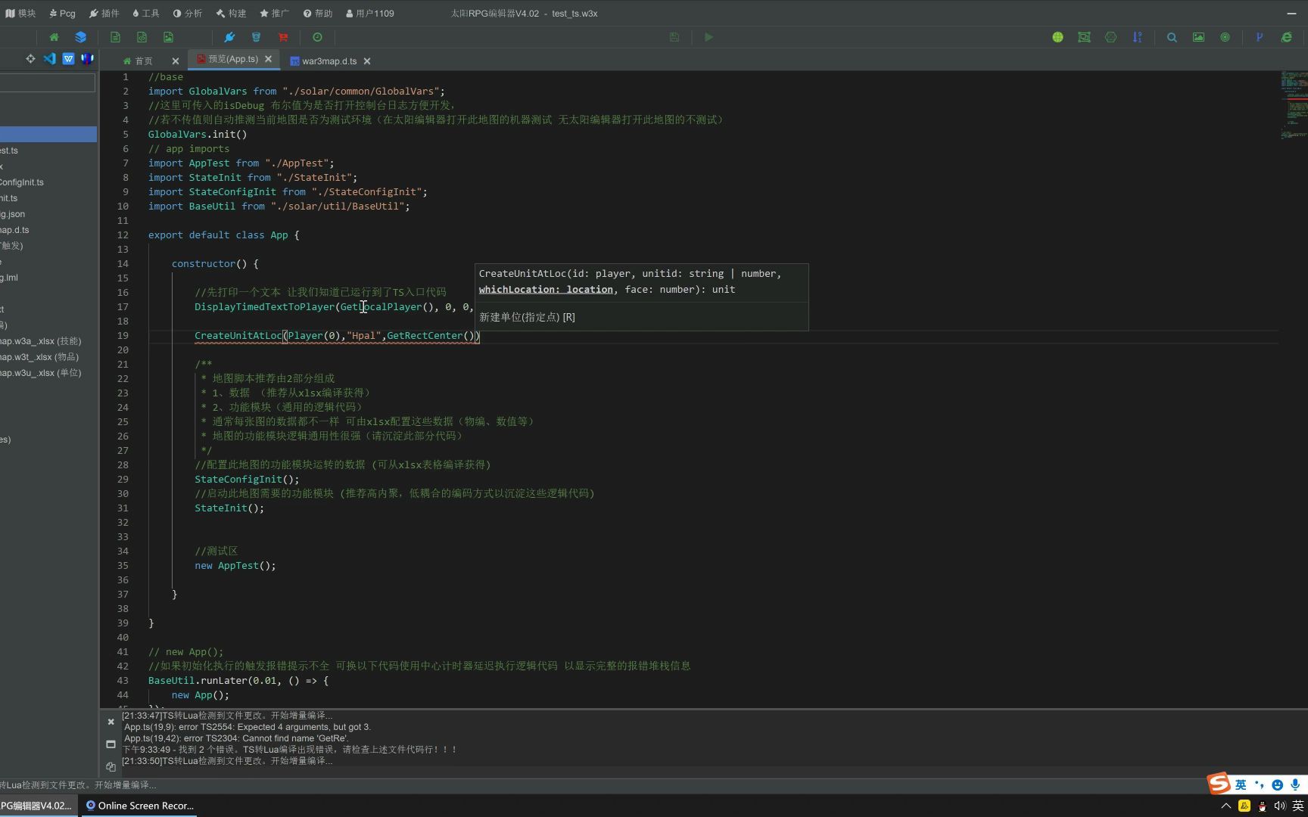This screenshot has height=817, width=1308.
Task: Click the code minimap at editor right edge
Action: click(1293, 106)
